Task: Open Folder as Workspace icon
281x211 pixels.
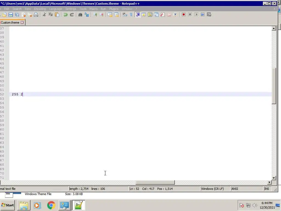Action: (x=169, y=15)
